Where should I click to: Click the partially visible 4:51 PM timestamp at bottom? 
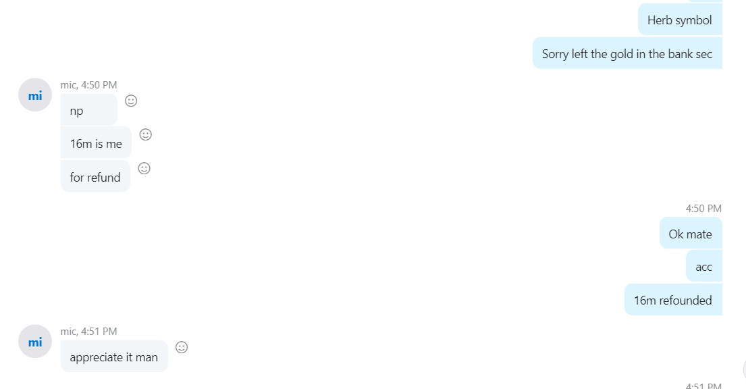pos(703,385)
